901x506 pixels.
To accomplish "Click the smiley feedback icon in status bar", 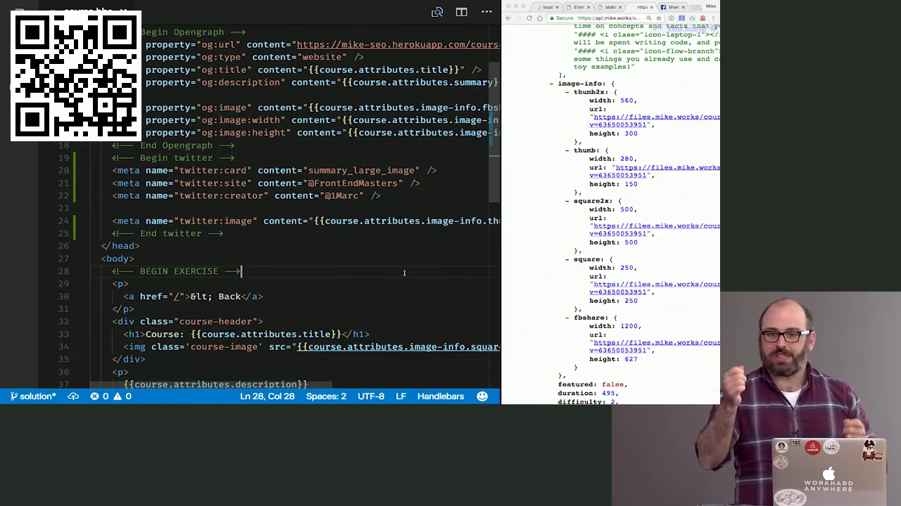I will point(482,396).
